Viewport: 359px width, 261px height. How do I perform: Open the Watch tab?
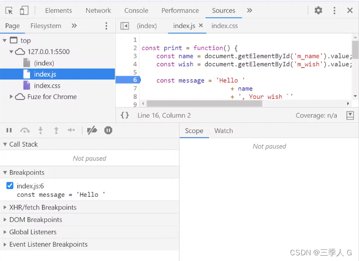(223, 130)
